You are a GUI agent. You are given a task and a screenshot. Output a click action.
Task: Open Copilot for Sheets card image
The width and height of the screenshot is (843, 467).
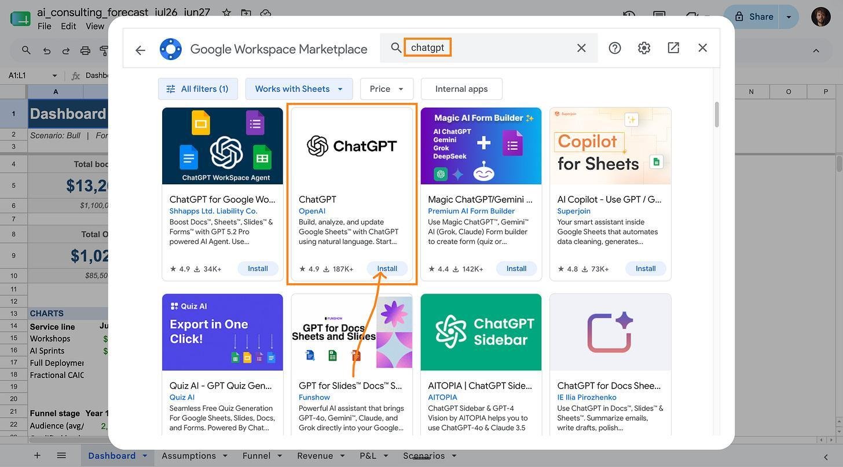610,146
